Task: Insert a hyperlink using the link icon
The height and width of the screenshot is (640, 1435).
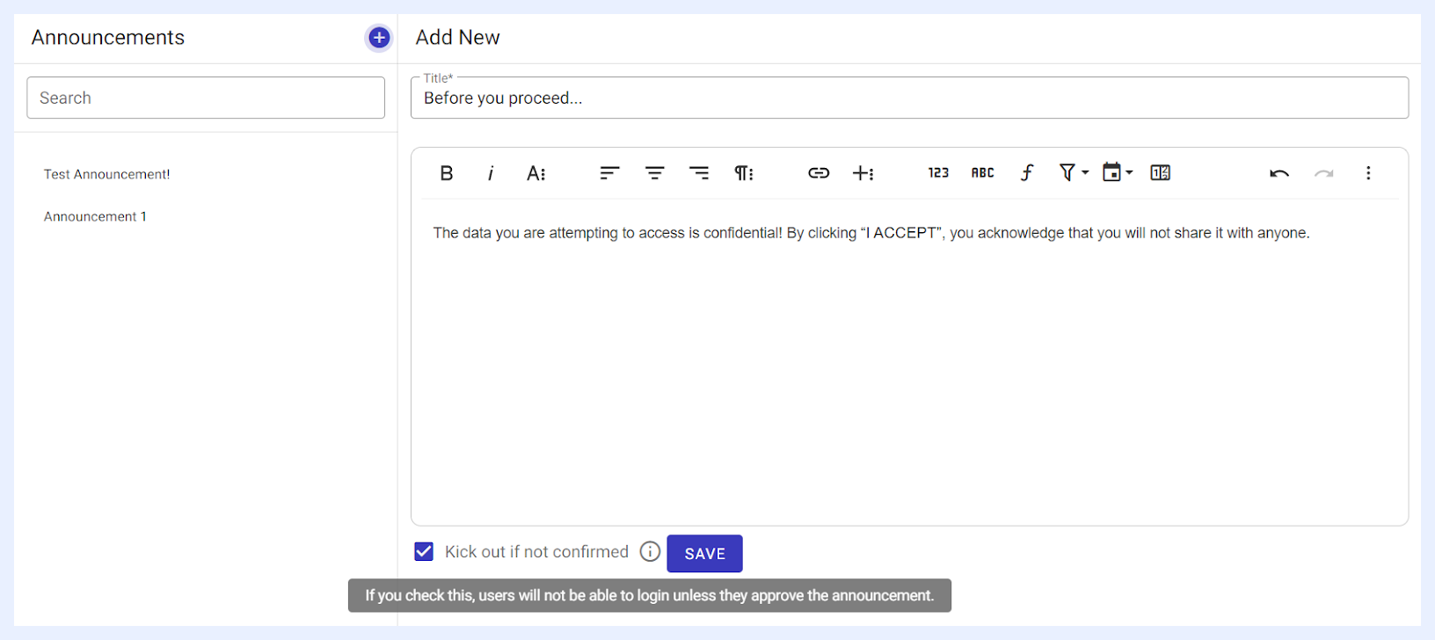Action: pyautogui.click(x=819, y=173)
